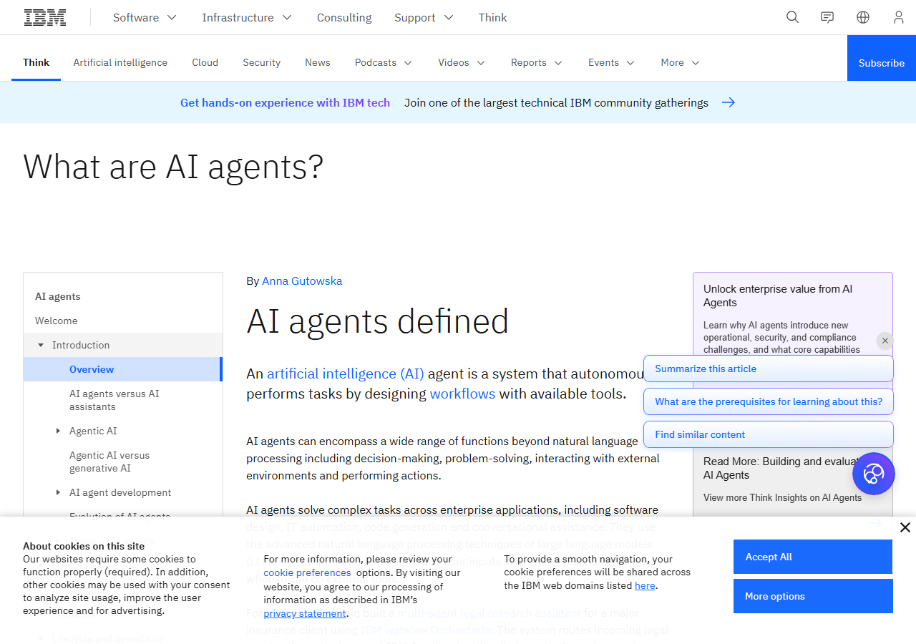Expand the Agentic AI tree item

[58, 431]
